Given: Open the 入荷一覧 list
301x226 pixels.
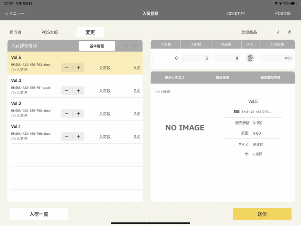Looking at the screenshot, I should 39,214.
